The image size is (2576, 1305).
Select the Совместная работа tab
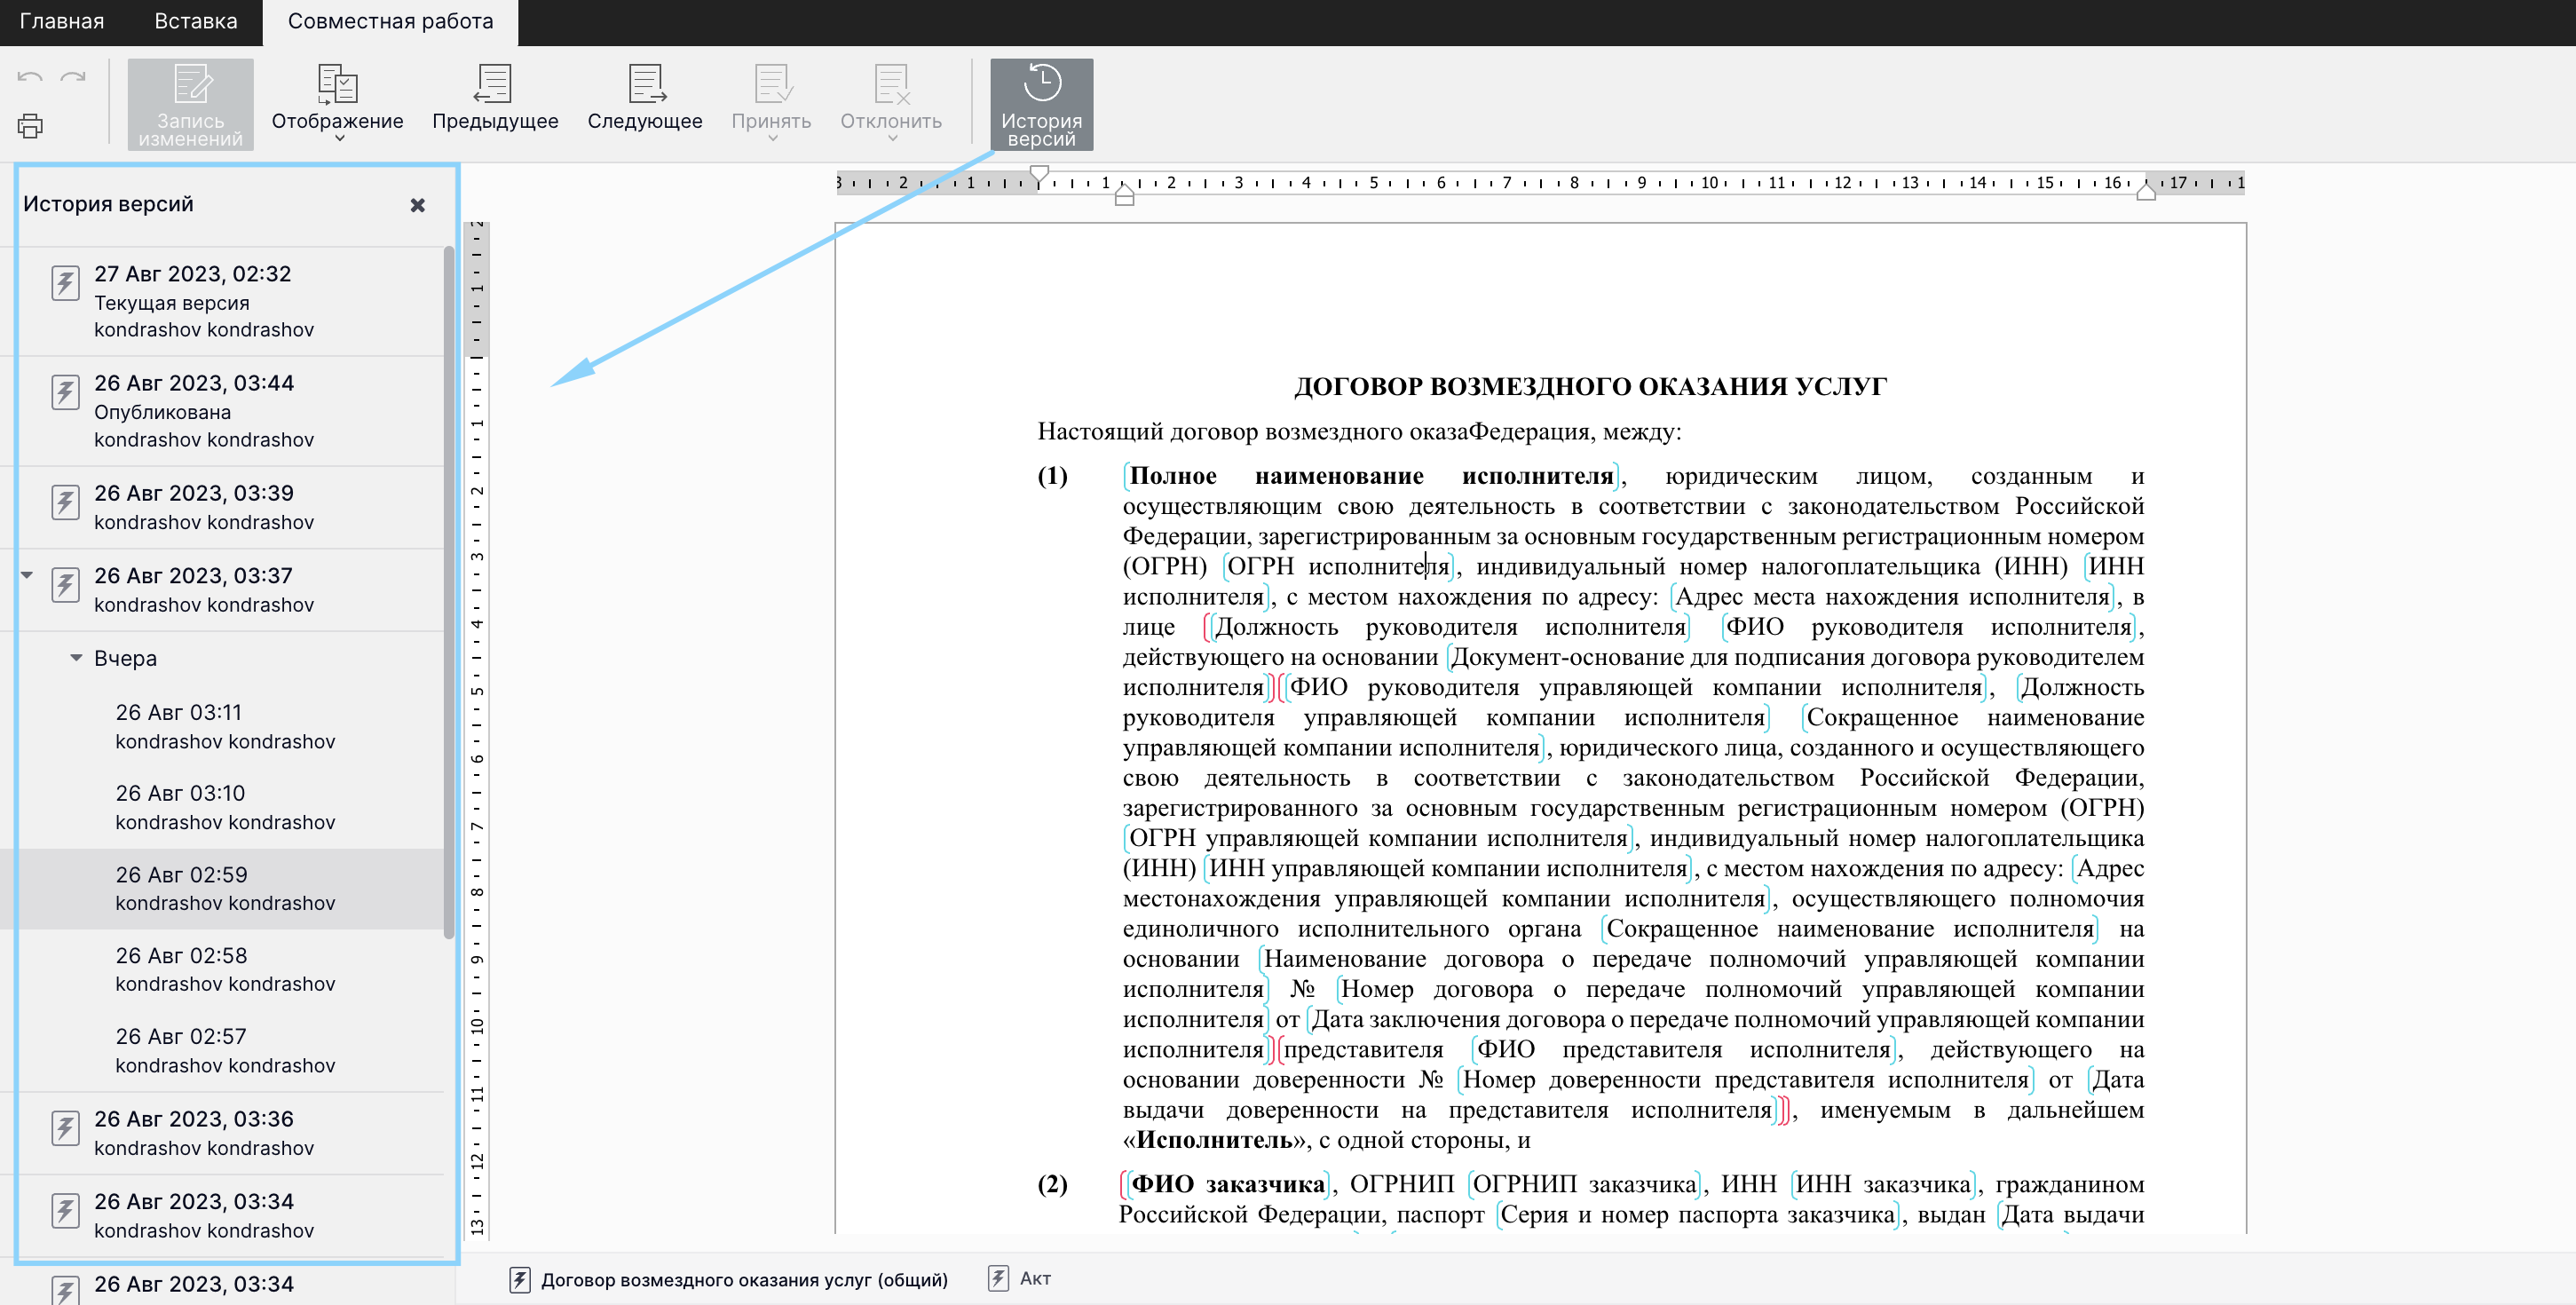(390, 22)
